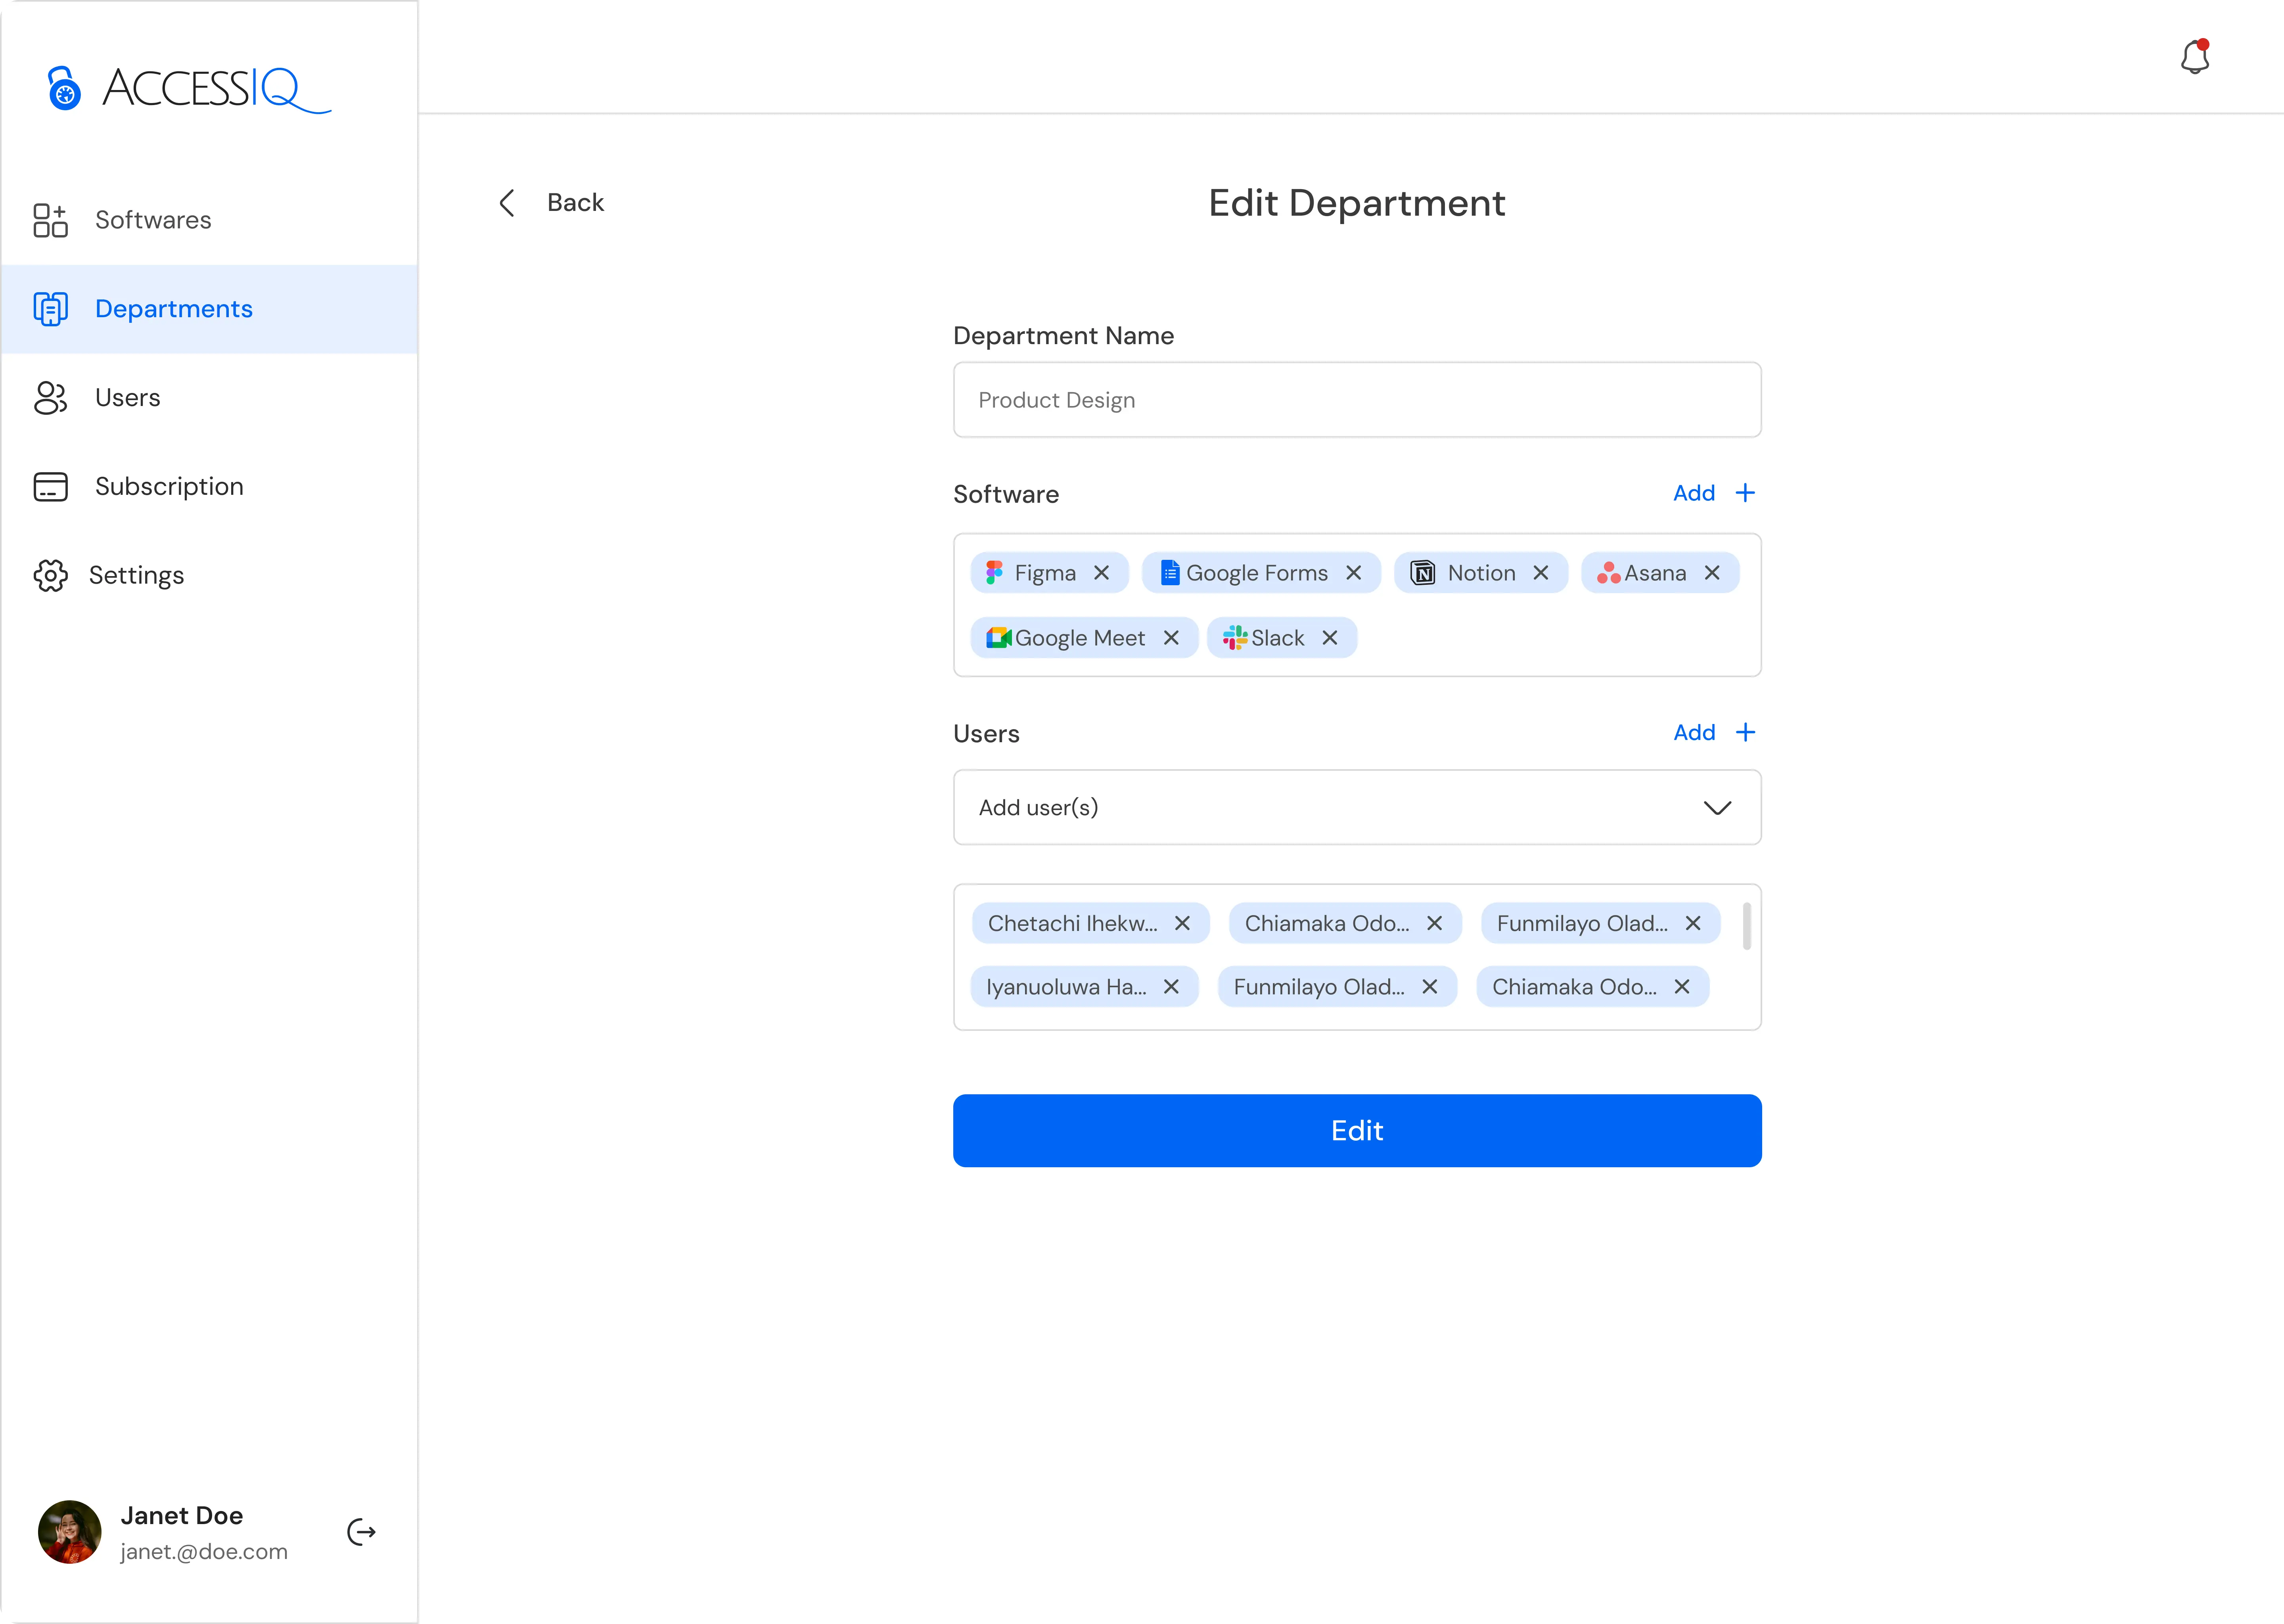The width and height of the screenshot is (2284, 1624).
Task: Click plus icon next to Software Add
Action: pyautogui.click(x=1745, y=493)
